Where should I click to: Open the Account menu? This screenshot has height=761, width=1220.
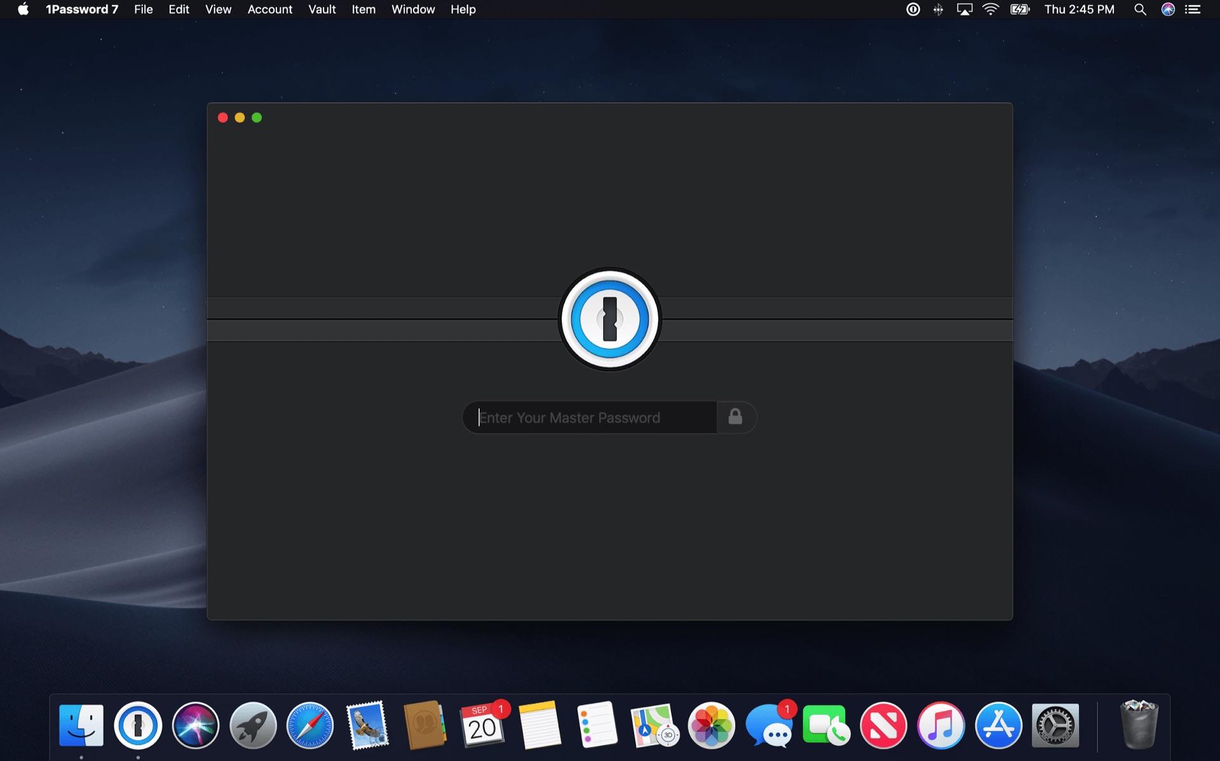coord(269,10)
